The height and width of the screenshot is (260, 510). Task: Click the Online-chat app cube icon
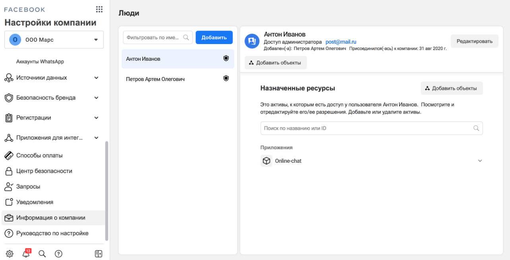tap(266, 161)
